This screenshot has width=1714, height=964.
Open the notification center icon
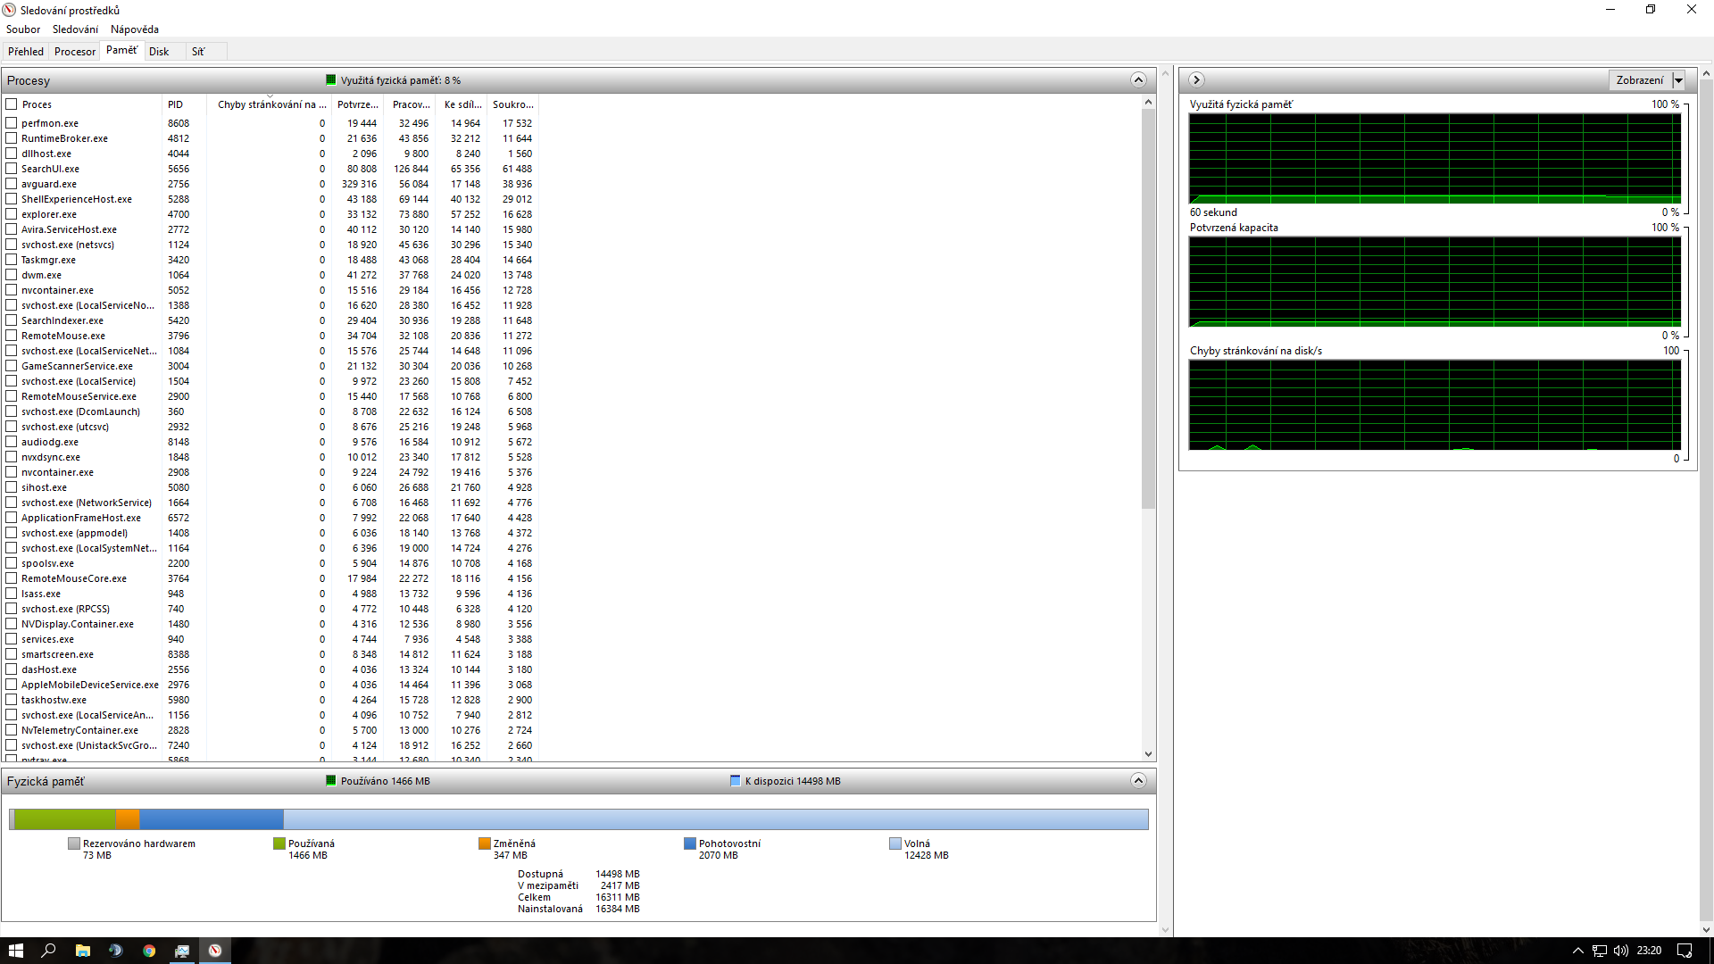[1684, 951]
